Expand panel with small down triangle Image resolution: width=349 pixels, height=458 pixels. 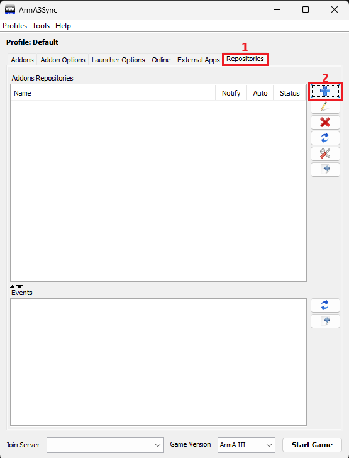[x=19, y=286]
